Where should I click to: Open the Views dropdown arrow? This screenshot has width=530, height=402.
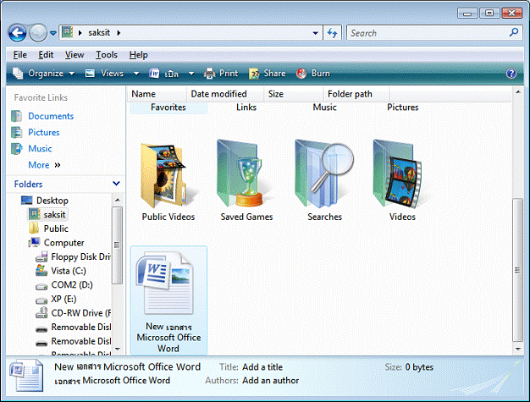pyautogui.click(x=136, y=74)
